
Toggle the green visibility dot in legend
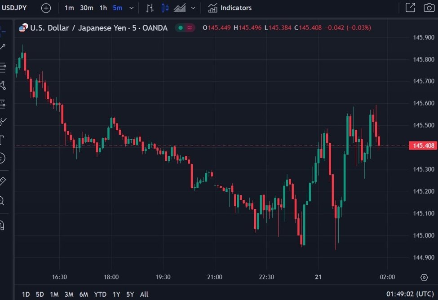coord(180,27)
